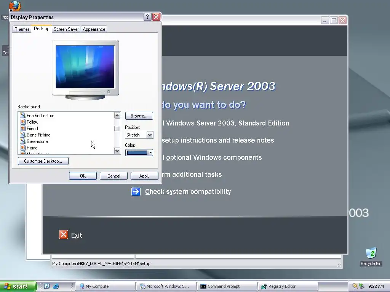390x292 pixels.
Task: Click the first quick launch icon beside Start
Action: click(47, 286)
